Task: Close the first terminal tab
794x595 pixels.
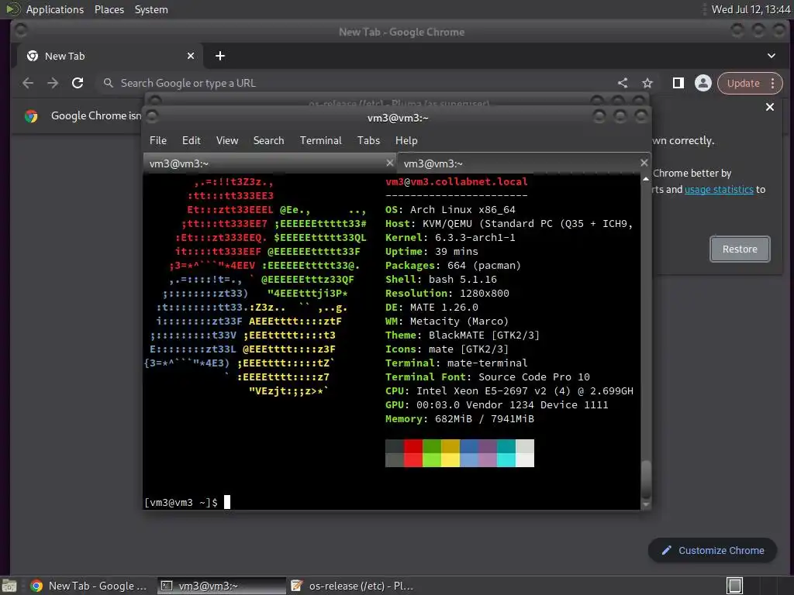Action: click(389, 163)
